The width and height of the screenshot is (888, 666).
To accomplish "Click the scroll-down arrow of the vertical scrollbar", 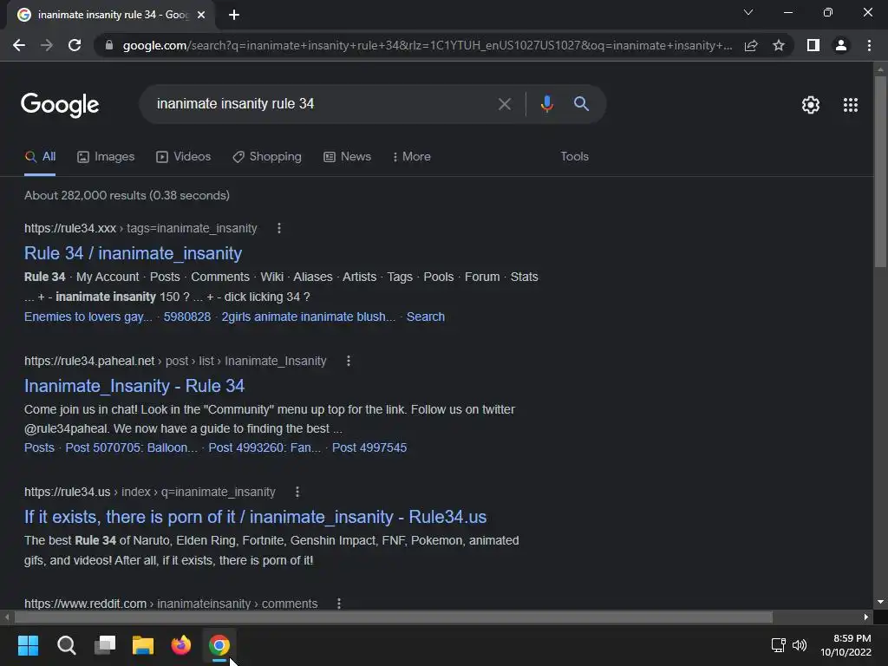I will pyautogui.click(x=880, y=602).
